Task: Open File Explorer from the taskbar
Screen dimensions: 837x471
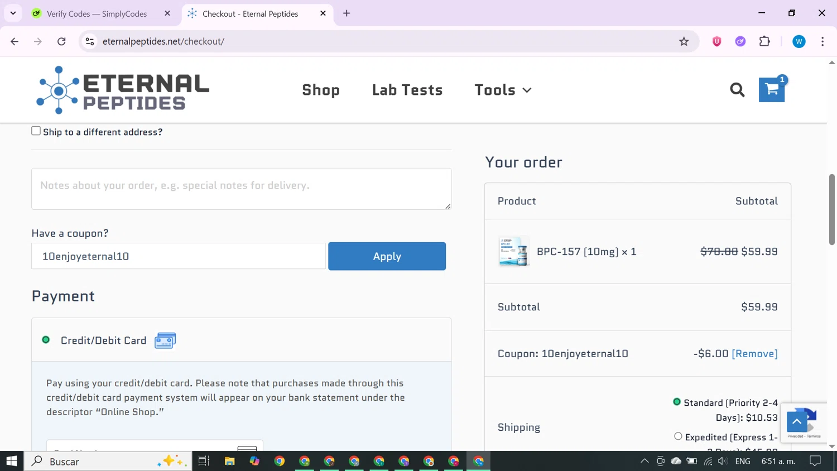Action: pos(229,461)
